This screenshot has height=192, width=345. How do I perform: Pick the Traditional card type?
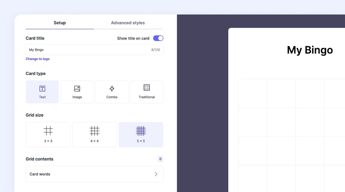(x=147, y=92)
